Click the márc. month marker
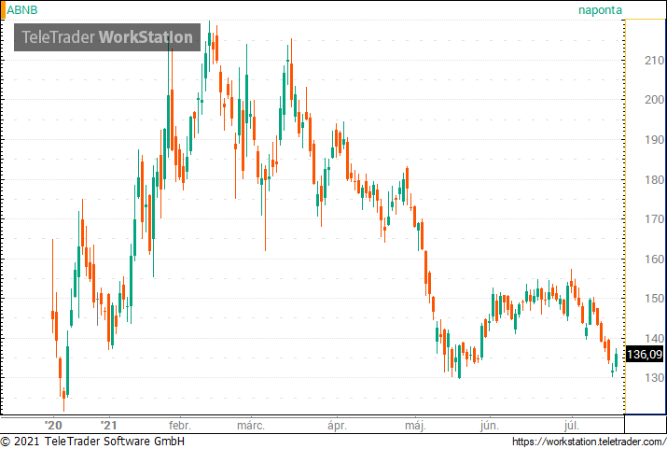Screen dimensions: 667x449 [251, 425]
